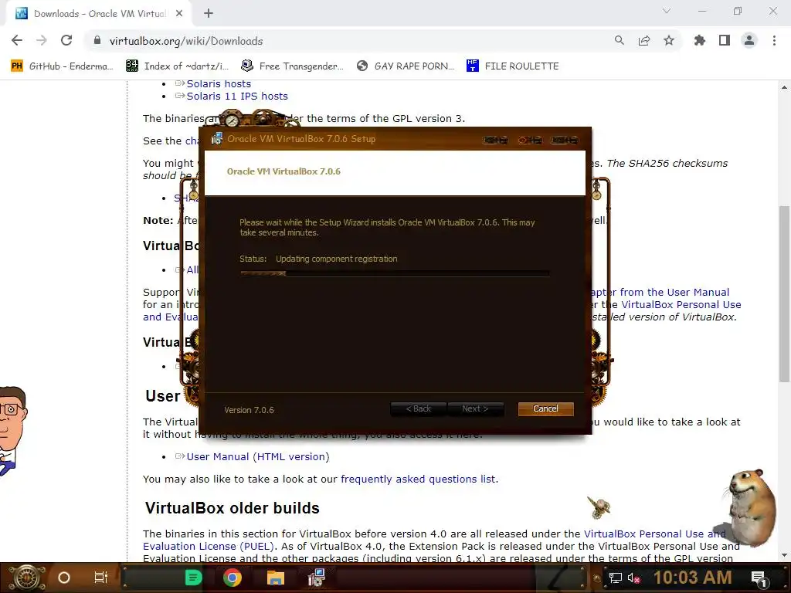This screenshot has height=593, width=791.
Task: Click the browser forward arrow
Action: click(x=42, y=40)
